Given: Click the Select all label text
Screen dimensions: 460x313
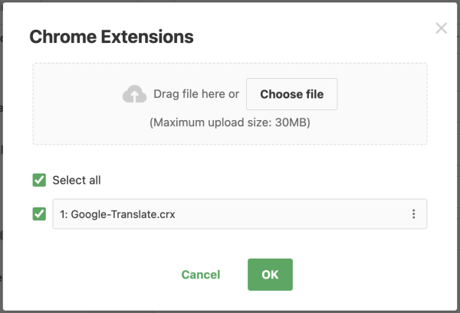Looking at the screenshot, I should [x=77, y=181].
